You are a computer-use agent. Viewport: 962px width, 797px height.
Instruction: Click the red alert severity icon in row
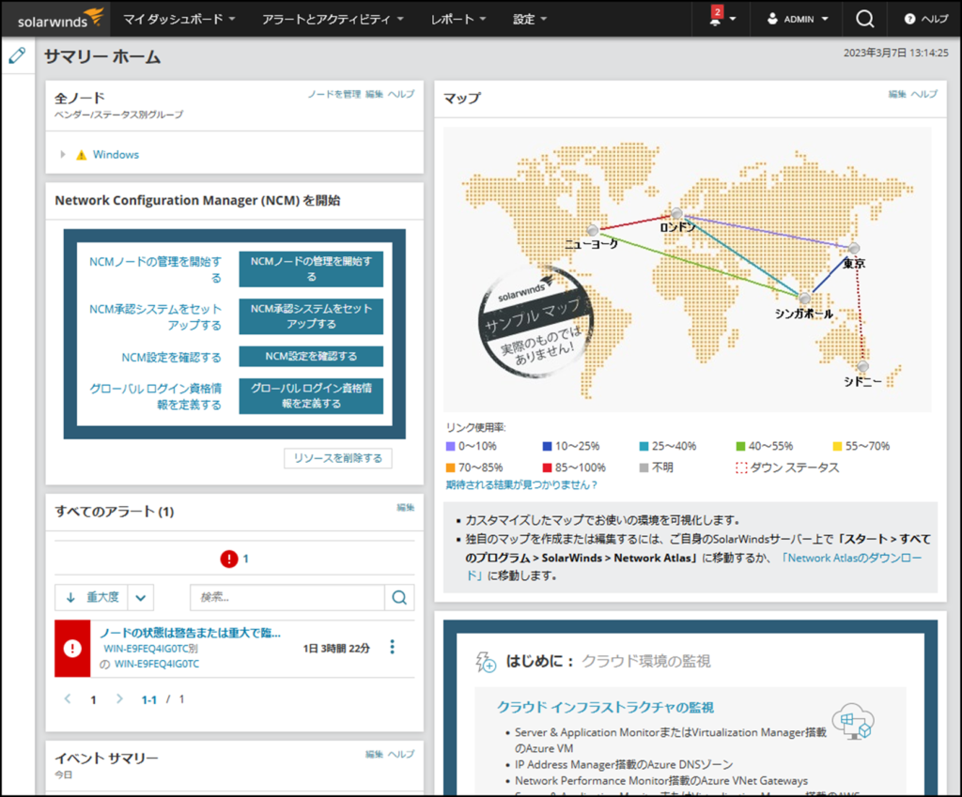(72, 649)
